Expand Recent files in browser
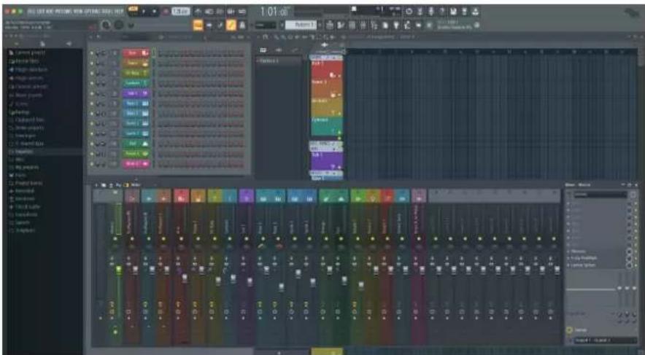This screenshot has height=355, width=645. tap(26, 61)
